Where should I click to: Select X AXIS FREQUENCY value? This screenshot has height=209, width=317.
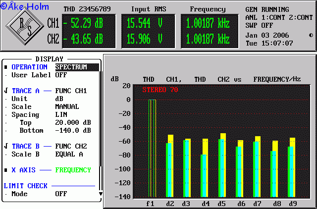(73, 170)
